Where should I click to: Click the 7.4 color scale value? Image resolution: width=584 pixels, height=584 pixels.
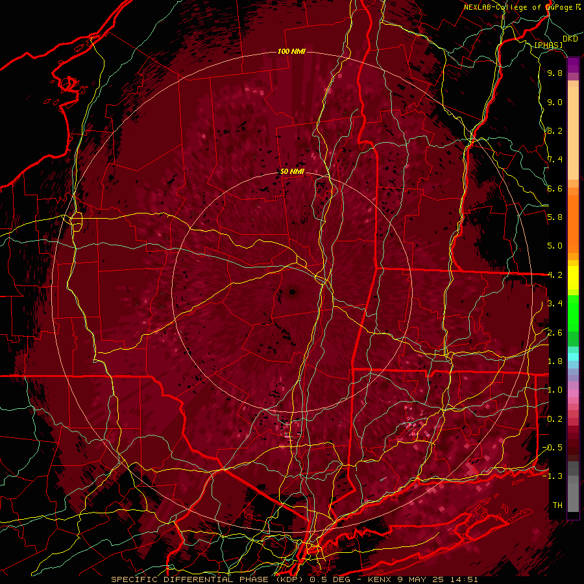tap(555, 160)
